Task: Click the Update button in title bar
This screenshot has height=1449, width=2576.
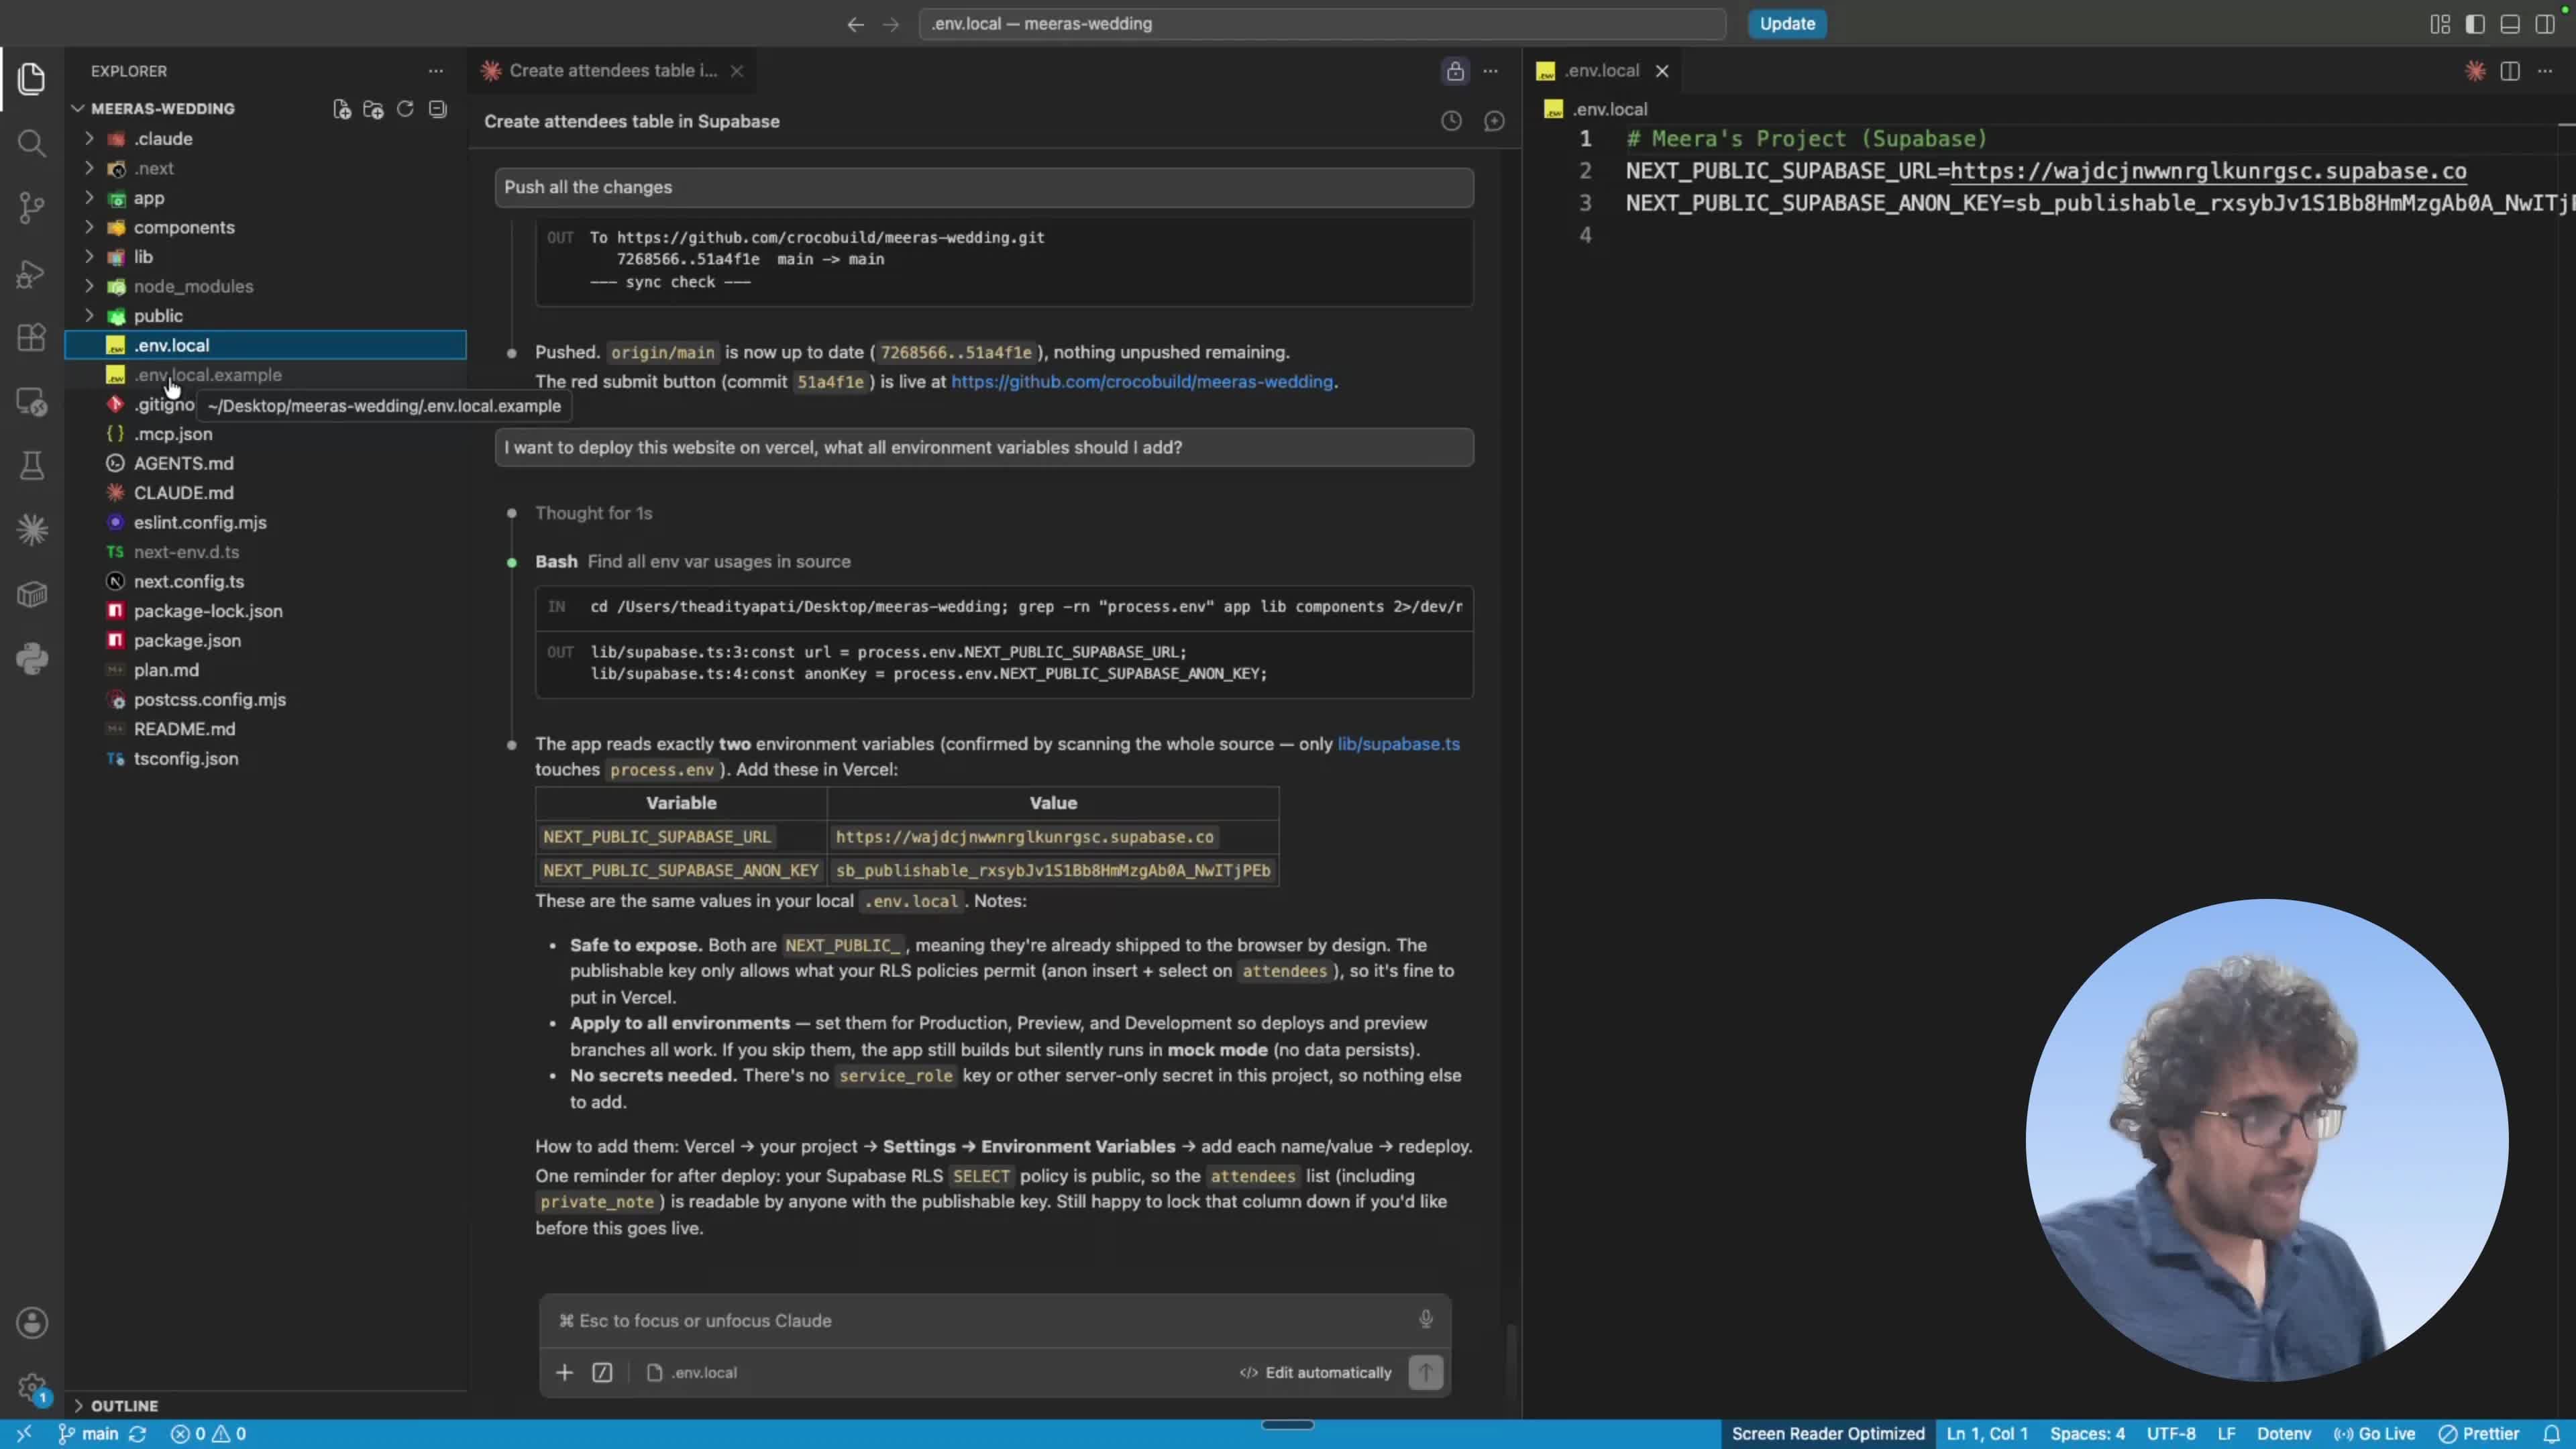Action: coord(1787,24)
